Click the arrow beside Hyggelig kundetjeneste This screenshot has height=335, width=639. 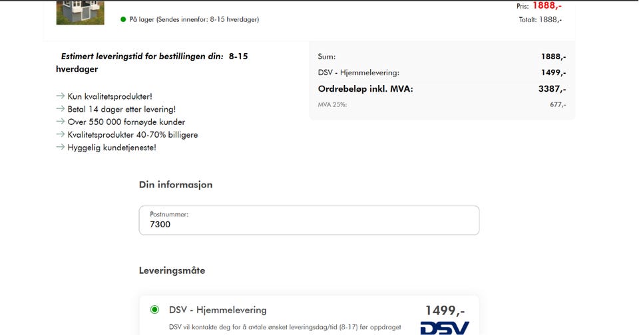(x=61, y=147)
